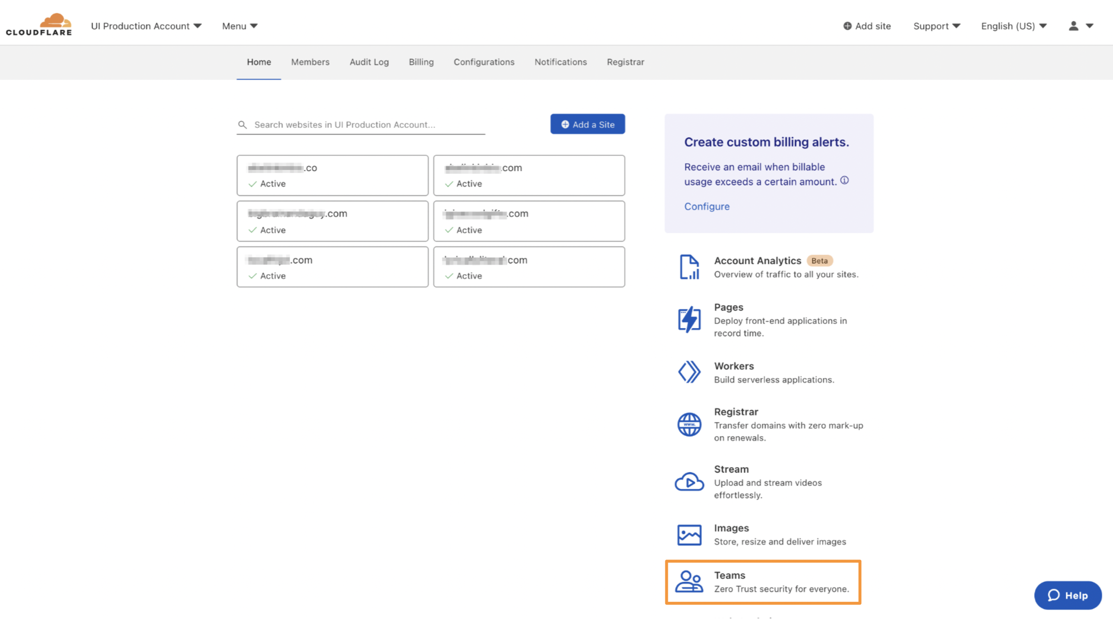Open the Help chat button
Screen dimensions: 1113x621
(1068, 595)
